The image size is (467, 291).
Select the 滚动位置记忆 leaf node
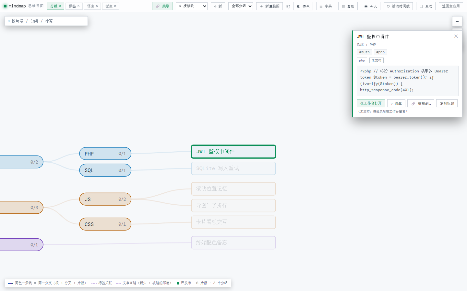(233, 189)
